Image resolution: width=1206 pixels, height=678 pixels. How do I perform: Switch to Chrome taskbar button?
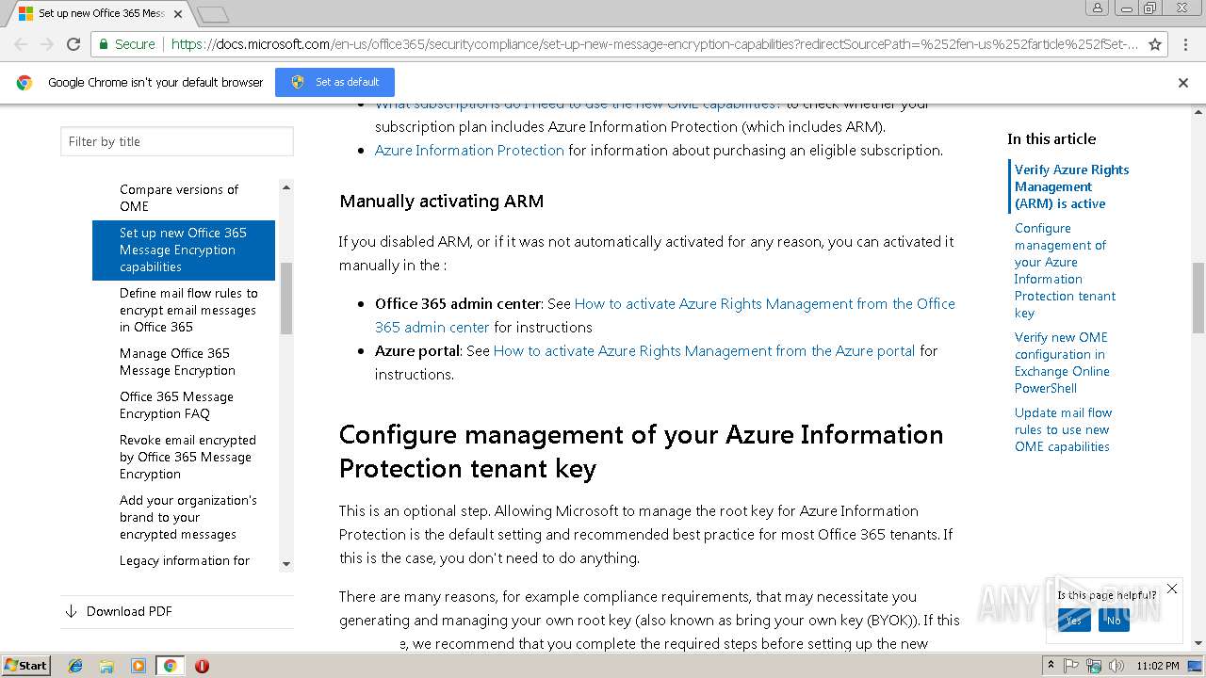coord(170,666)
